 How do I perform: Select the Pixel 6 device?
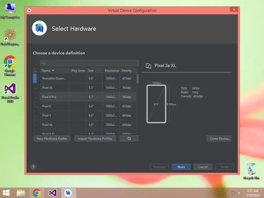88,106
